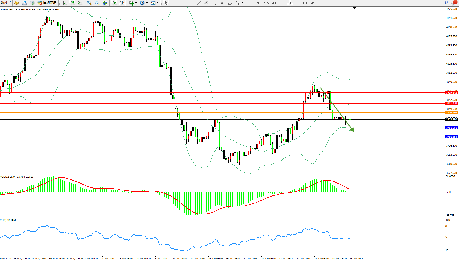Image resolution: width=459 pixels, height=260 pixels.
Task: Select the MN monthly timeframe button
Action: pyautogui.click(x=313, y=3)
